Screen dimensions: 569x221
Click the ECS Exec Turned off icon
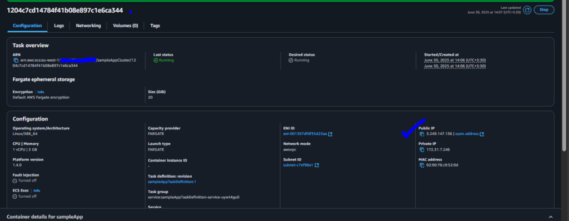point(14,197)
